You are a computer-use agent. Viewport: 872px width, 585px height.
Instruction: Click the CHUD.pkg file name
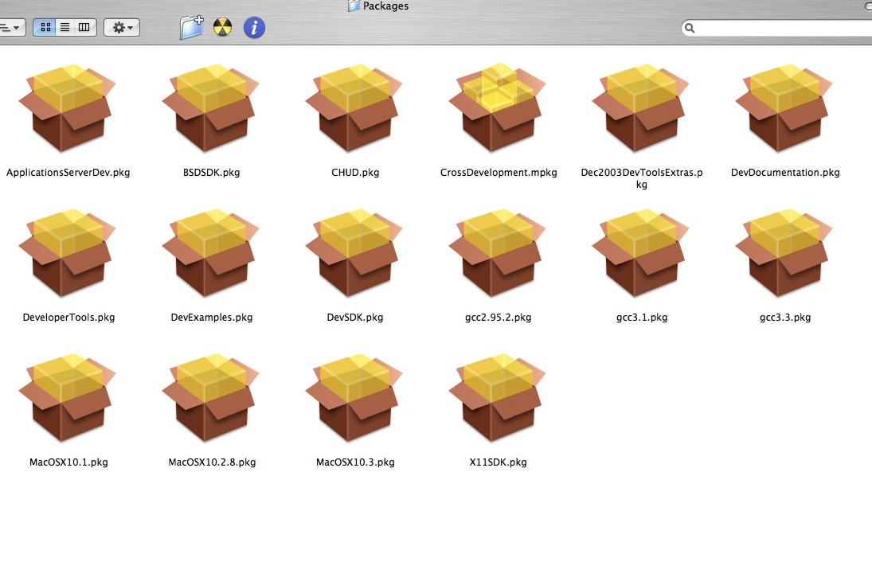pos(355,173)
